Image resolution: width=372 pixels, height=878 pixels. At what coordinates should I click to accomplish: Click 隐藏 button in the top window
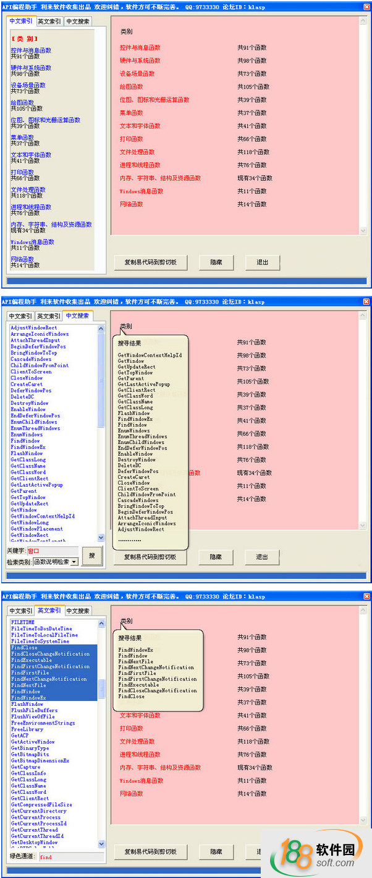click(x=216, y=262)
